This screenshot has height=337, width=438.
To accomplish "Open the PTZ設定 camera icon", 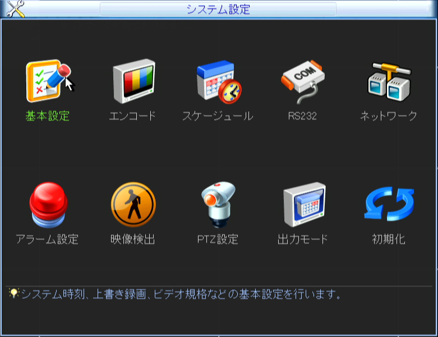I will 219,204.
